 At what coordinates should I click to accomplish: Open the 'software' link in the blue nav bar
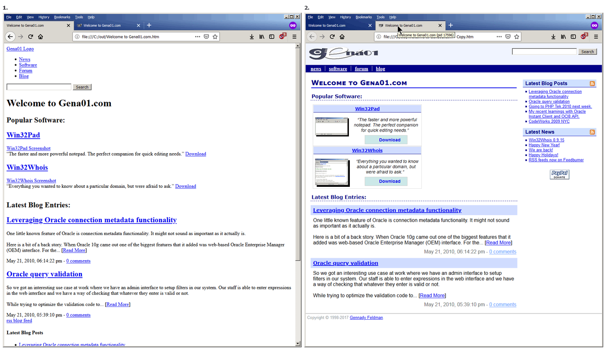[x=338, y=69]
